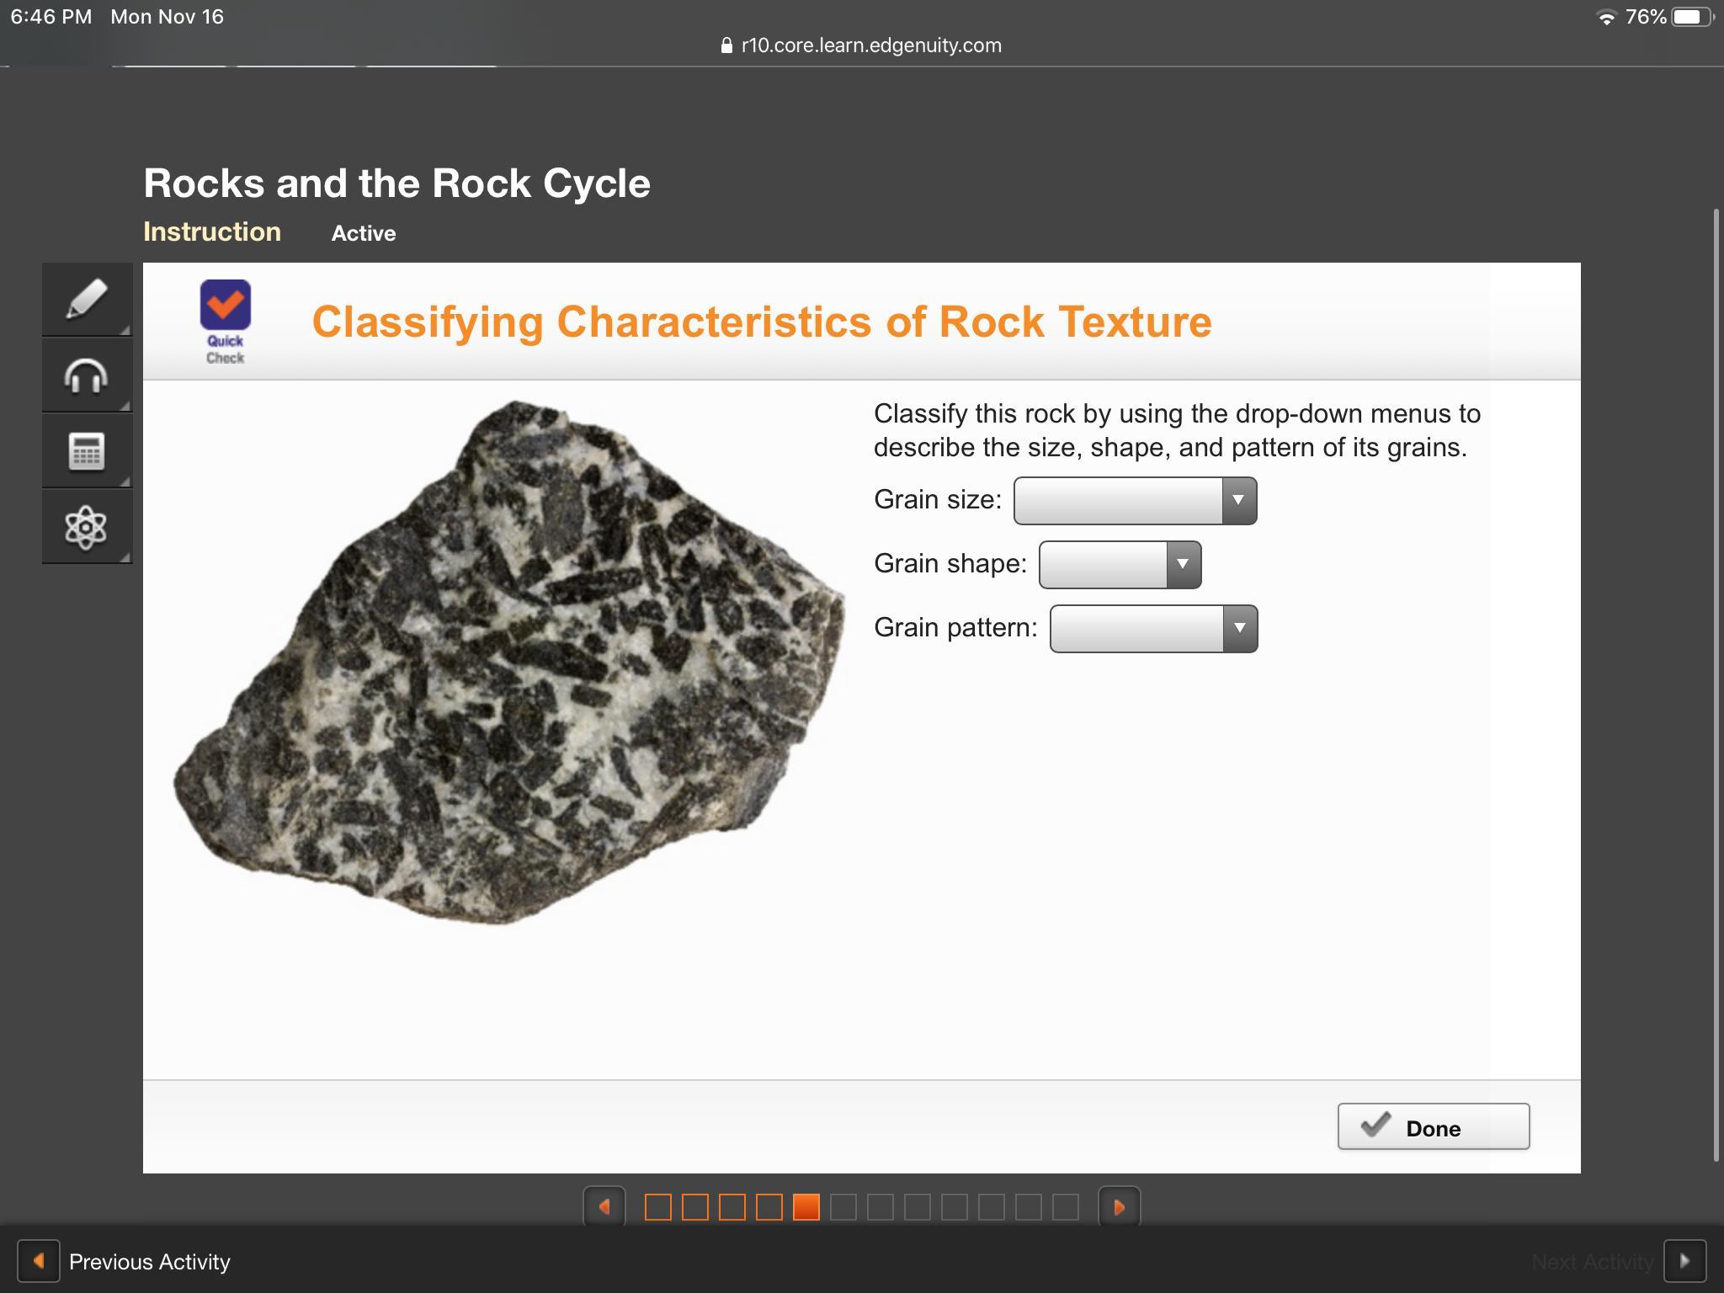The width and height of the screenshot is (1724, 1293).
Task: Click the Previous Activity link
Action: (149, 1261)
